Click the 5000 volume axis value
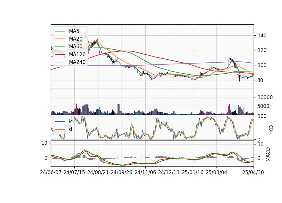This screenshot has width=282, height=203. click(x=263, y=106)
